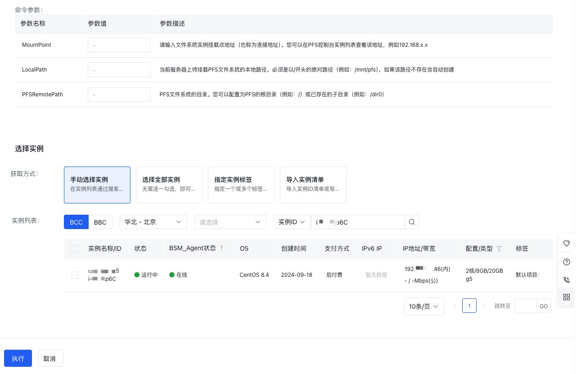The width and height of the screenshot is (576, 374).
Task: Click the 暂无数据 IPv6 cell
Action: coord(376,275)
